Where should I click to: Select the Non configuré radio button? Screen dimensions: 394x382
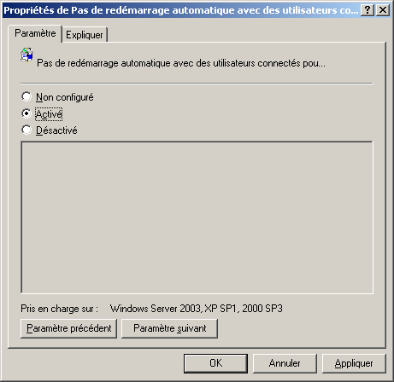[x=26, y=96]
